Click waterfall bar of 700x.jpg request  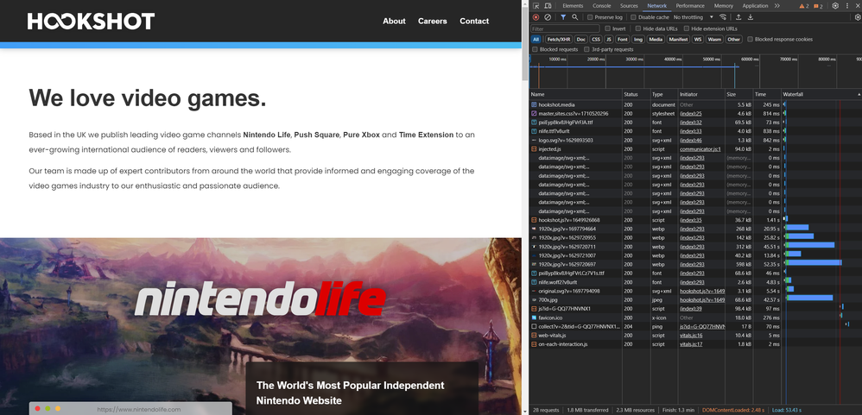coord(809,299)
